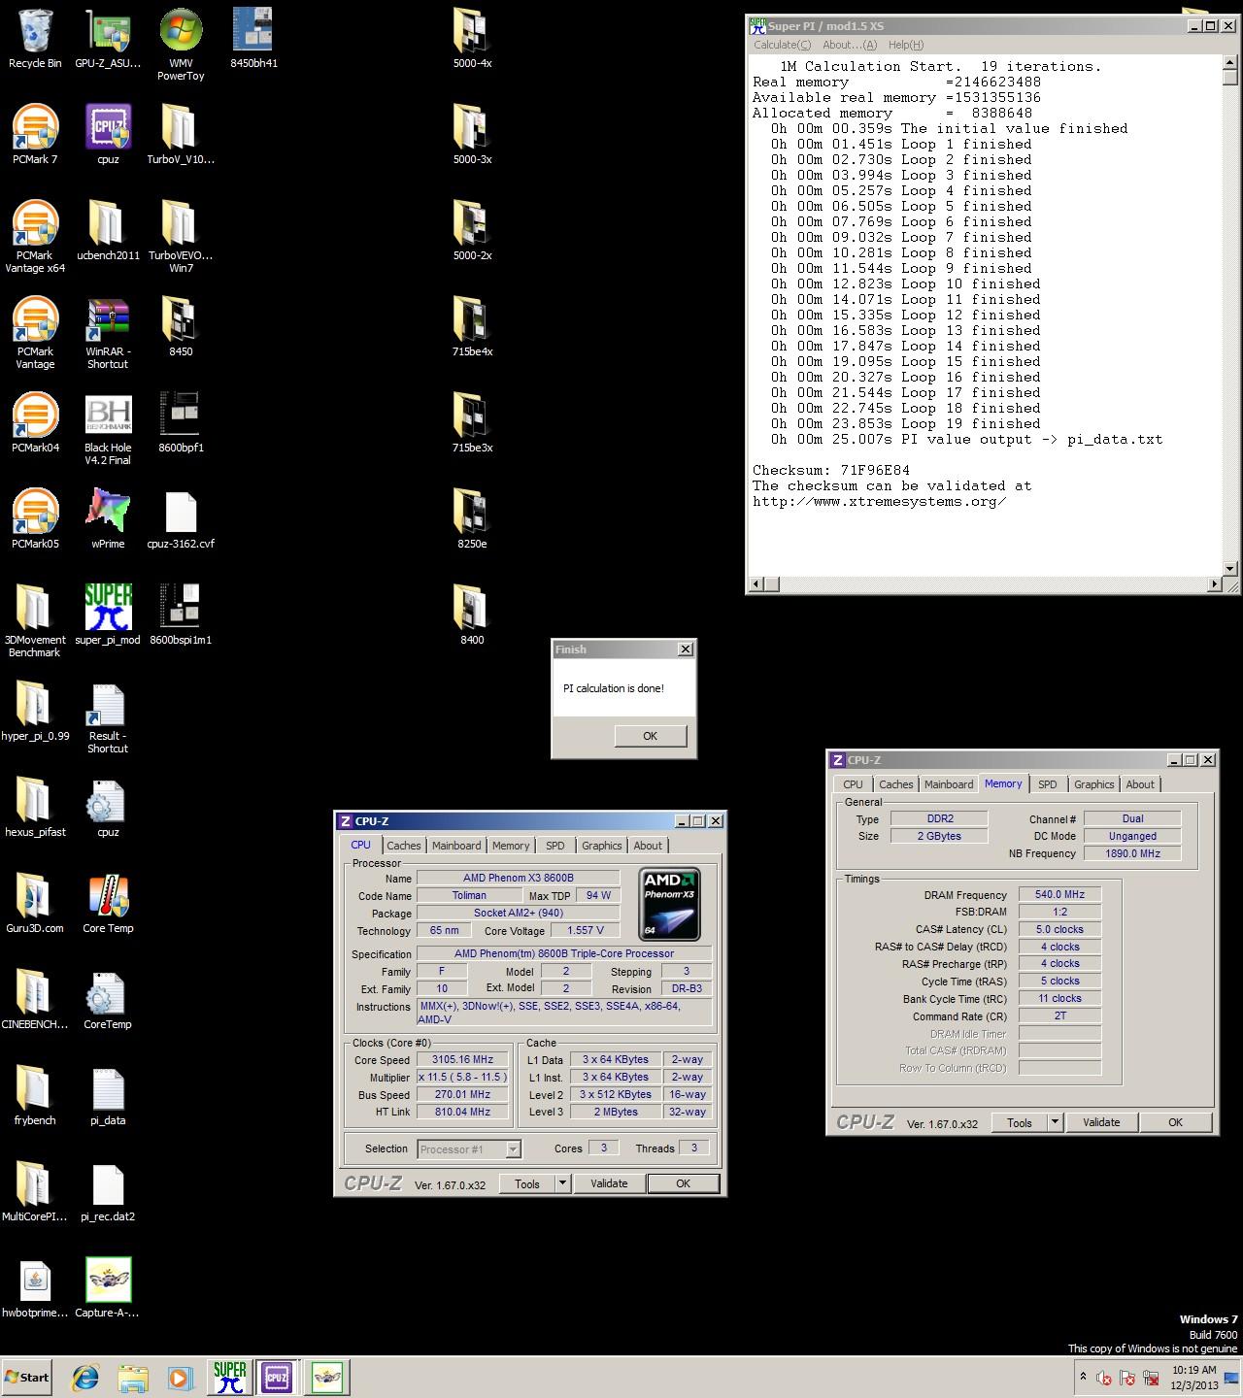Switch to Caches tab in CPU window
Viewport: 1243px width, 1398px height.
[x=404, y=846]
